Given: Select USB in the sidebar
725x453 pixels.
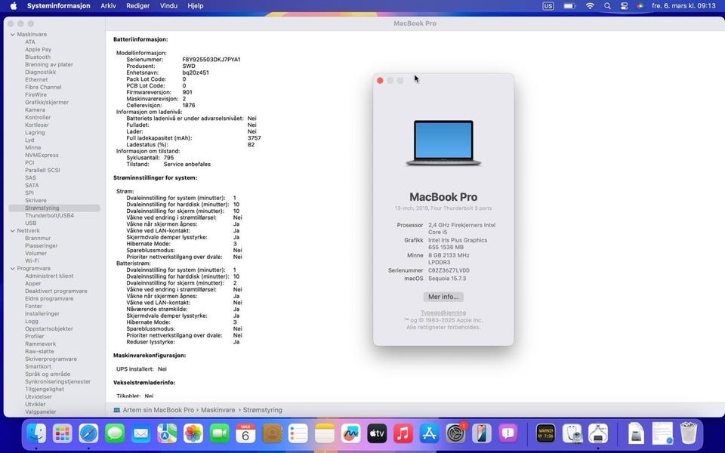Looking at the screenshot, I should pyautogui.click(x=30, y=223).
